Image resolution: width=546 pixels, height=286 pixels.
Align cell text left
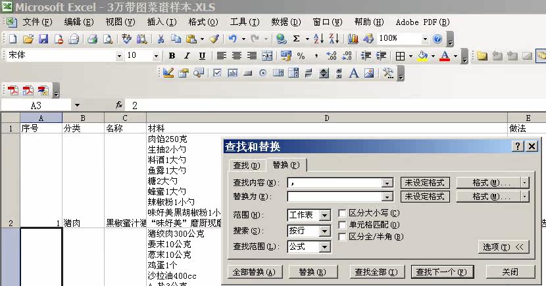pos(221,56)
